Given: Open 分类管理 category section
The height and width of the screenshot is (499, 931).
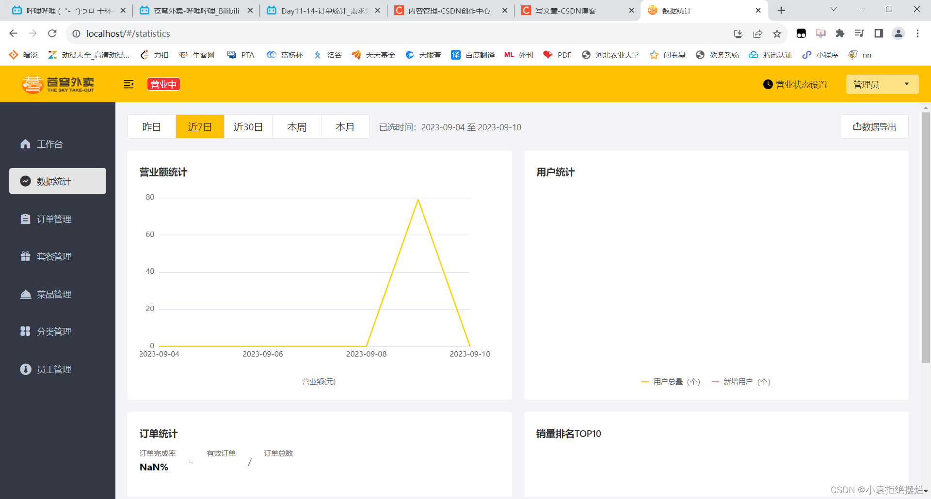Looking at the screenshot, I should click(x=54, y=331).
